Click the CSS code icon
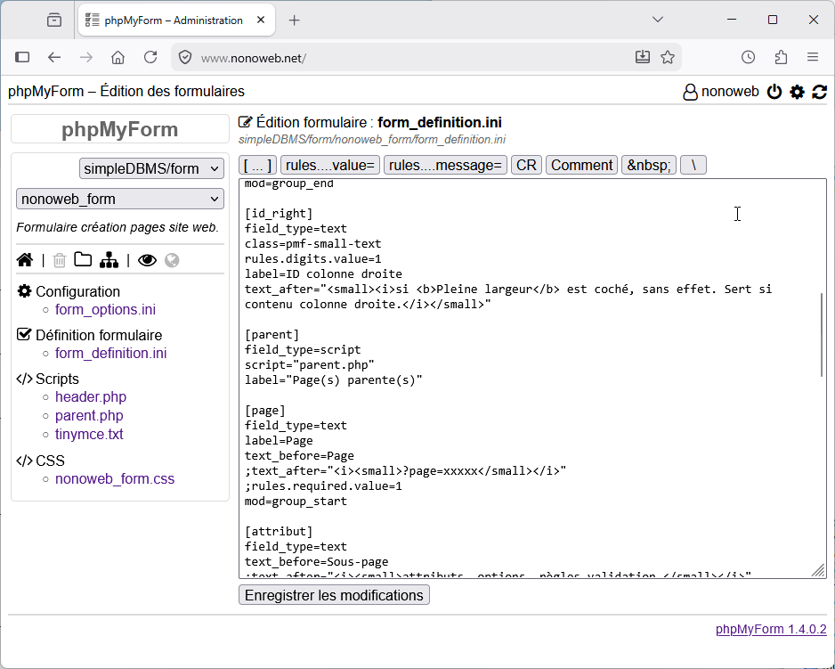The height and width of the screenshot is (669, 835). pos(25,461)
